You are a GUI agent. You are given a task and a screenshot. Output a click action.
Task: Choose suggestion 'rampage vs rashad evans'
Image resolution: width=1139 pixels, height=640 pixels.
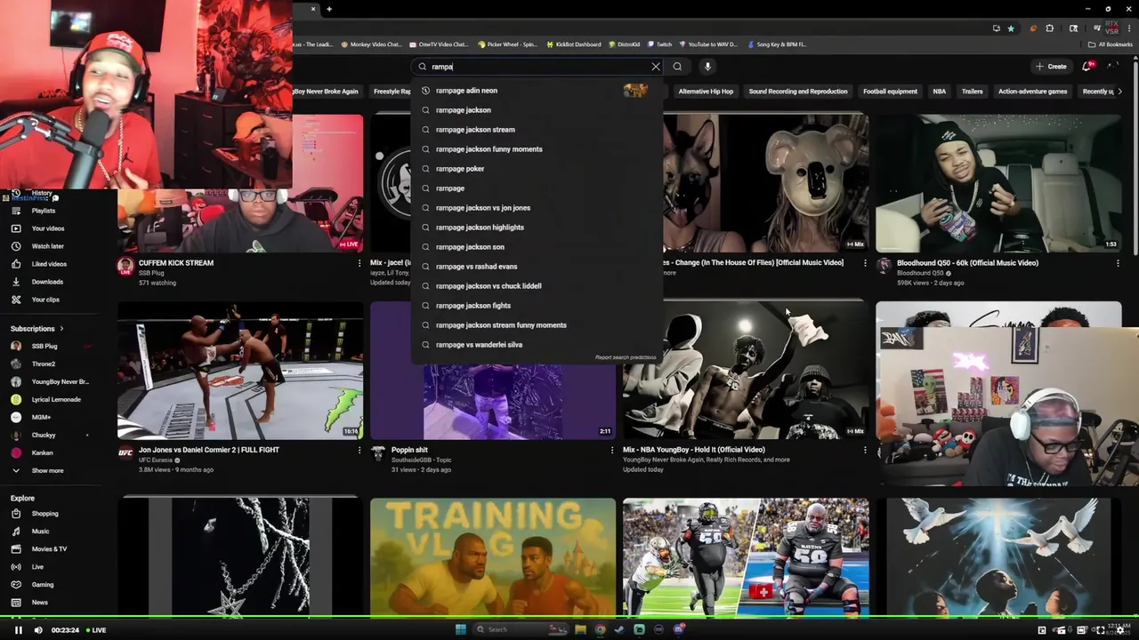pos(537,267)
